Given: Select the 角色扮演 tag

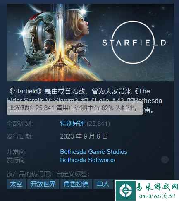Looking at the screenshot, I should click(x=76, y=184).
